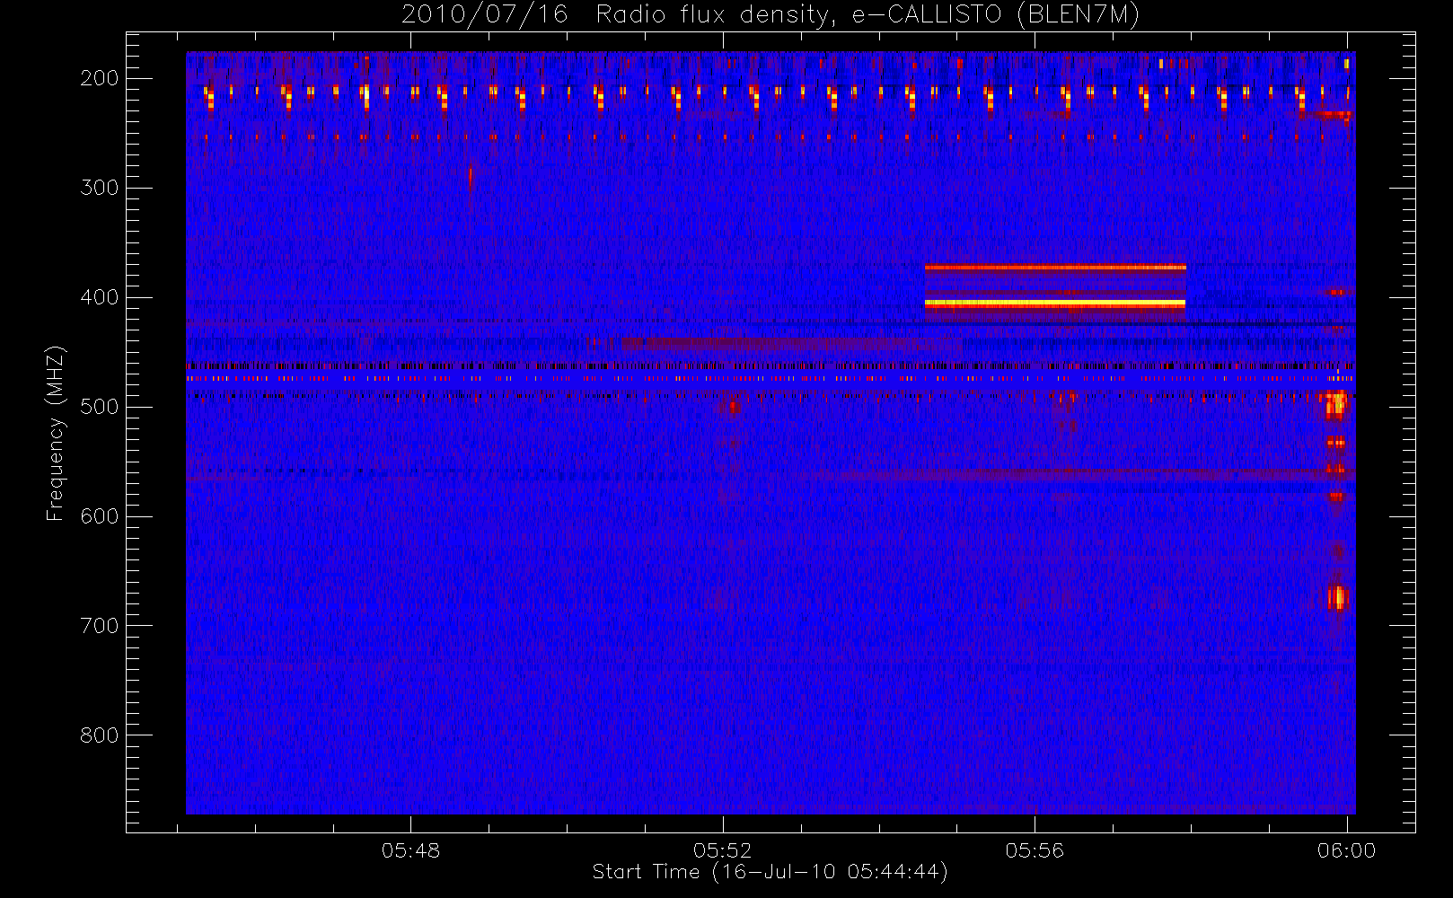
Task: Click the "Frequency (MHz)" axis label
Action: pyautogui.click(x=56, y=433)
